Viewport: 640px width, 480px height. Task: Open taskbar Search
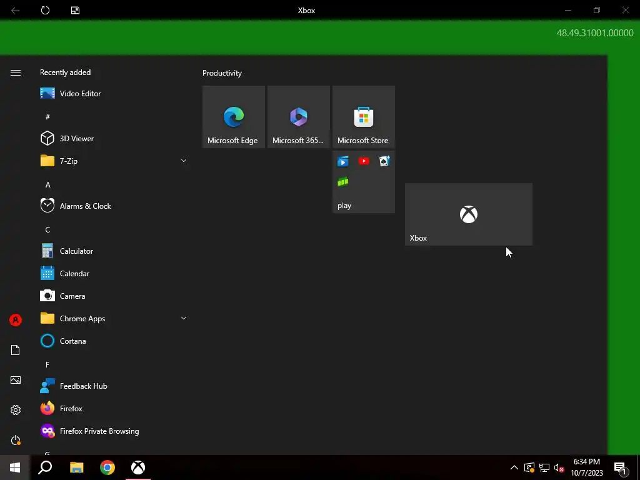(45, 467)
